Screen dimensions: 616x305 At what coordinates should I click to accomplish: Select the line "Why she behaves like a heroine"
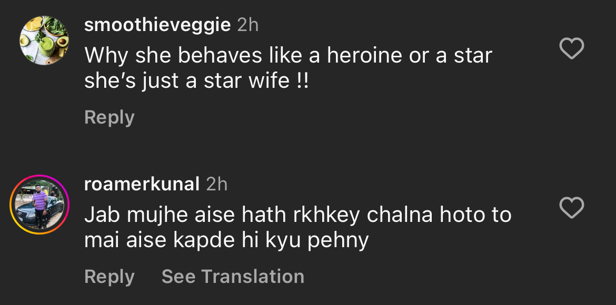point(288,55)
